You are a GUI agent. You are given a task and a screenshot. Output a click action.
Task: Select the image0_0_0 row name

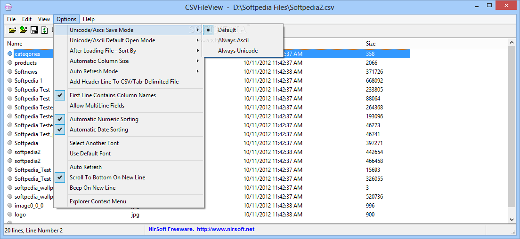pos(29,206)
